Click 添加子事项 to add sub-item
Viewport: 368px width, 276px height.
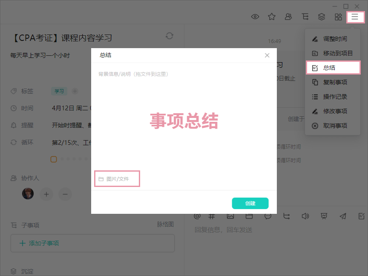pos(92,243)
